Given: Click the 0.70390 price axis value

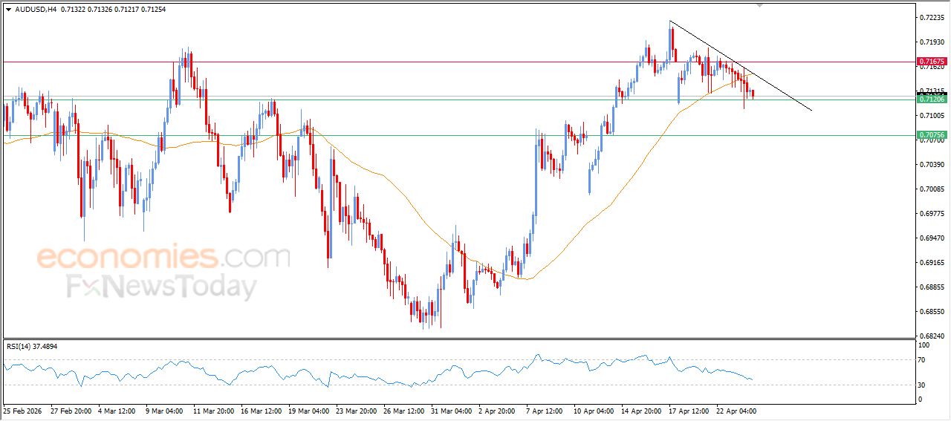Looking at the screenshot, I should tap(932, 164).
